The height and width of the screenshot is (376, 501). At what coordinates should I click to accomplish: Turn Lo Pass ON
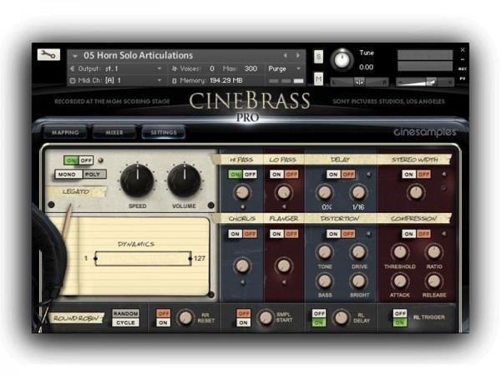[x=276, y=175]
